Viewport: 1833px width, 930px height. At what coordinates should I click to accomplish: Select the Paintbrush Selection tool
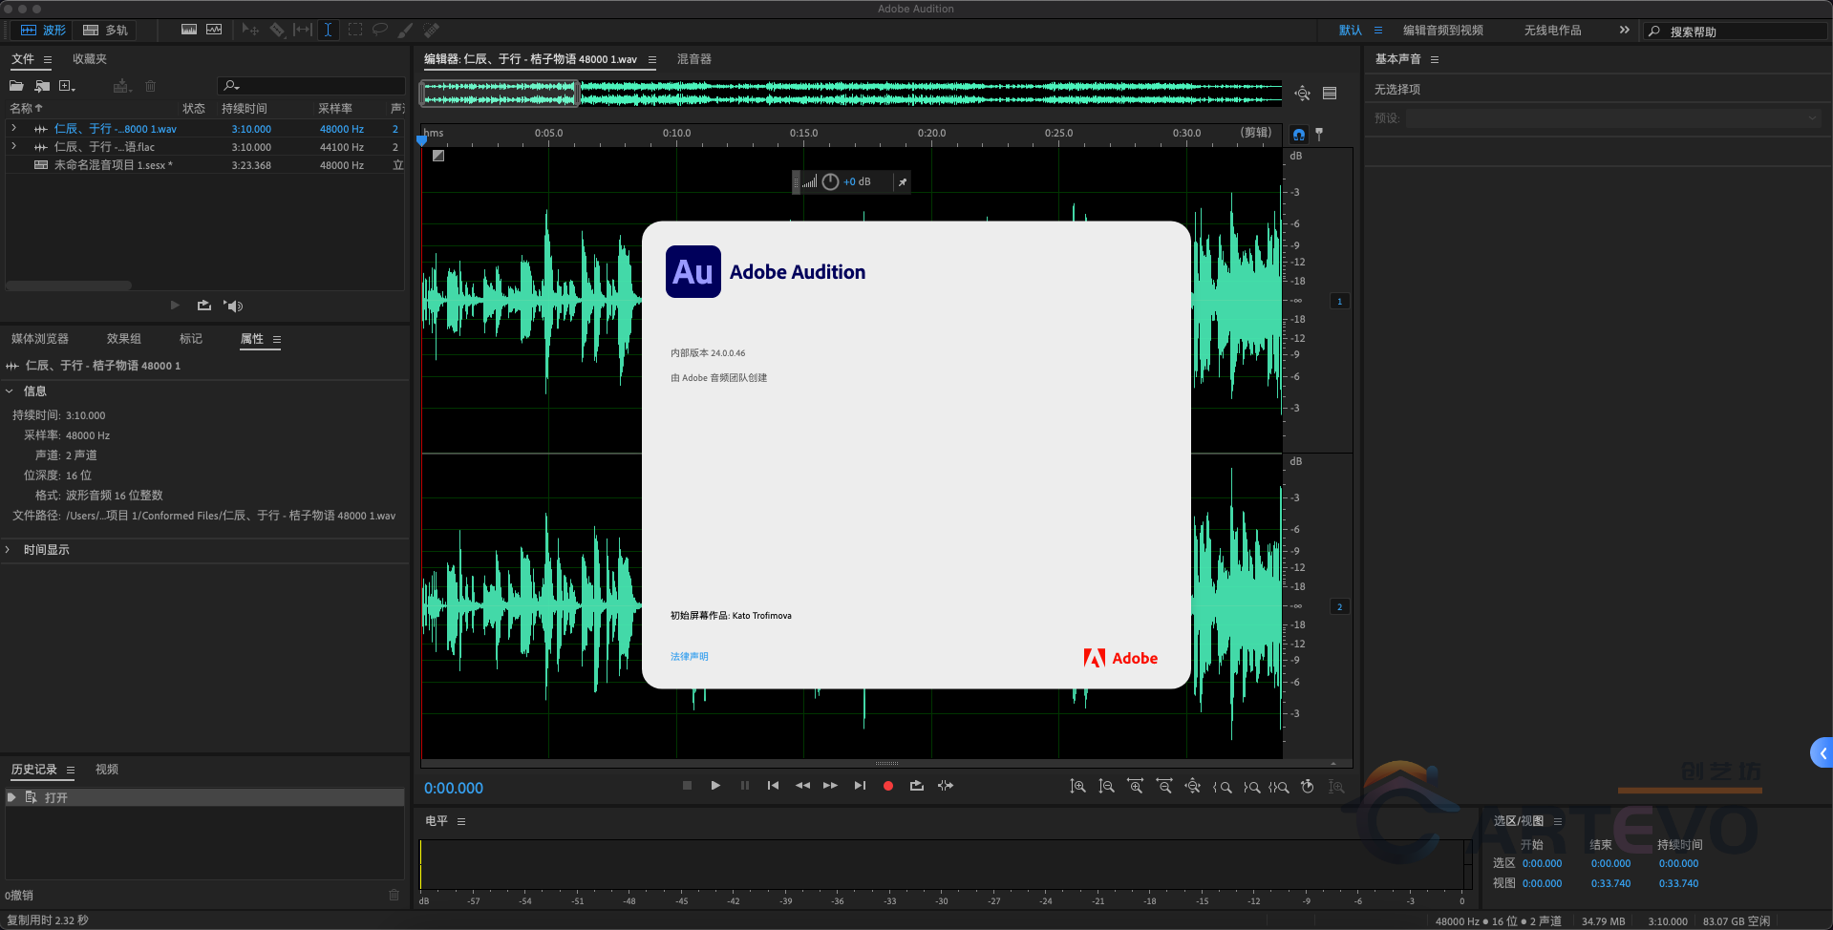click(405, 30)
